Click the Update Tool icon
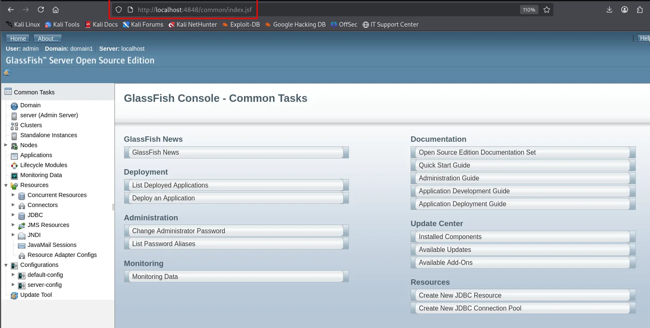 click(14, 295)
